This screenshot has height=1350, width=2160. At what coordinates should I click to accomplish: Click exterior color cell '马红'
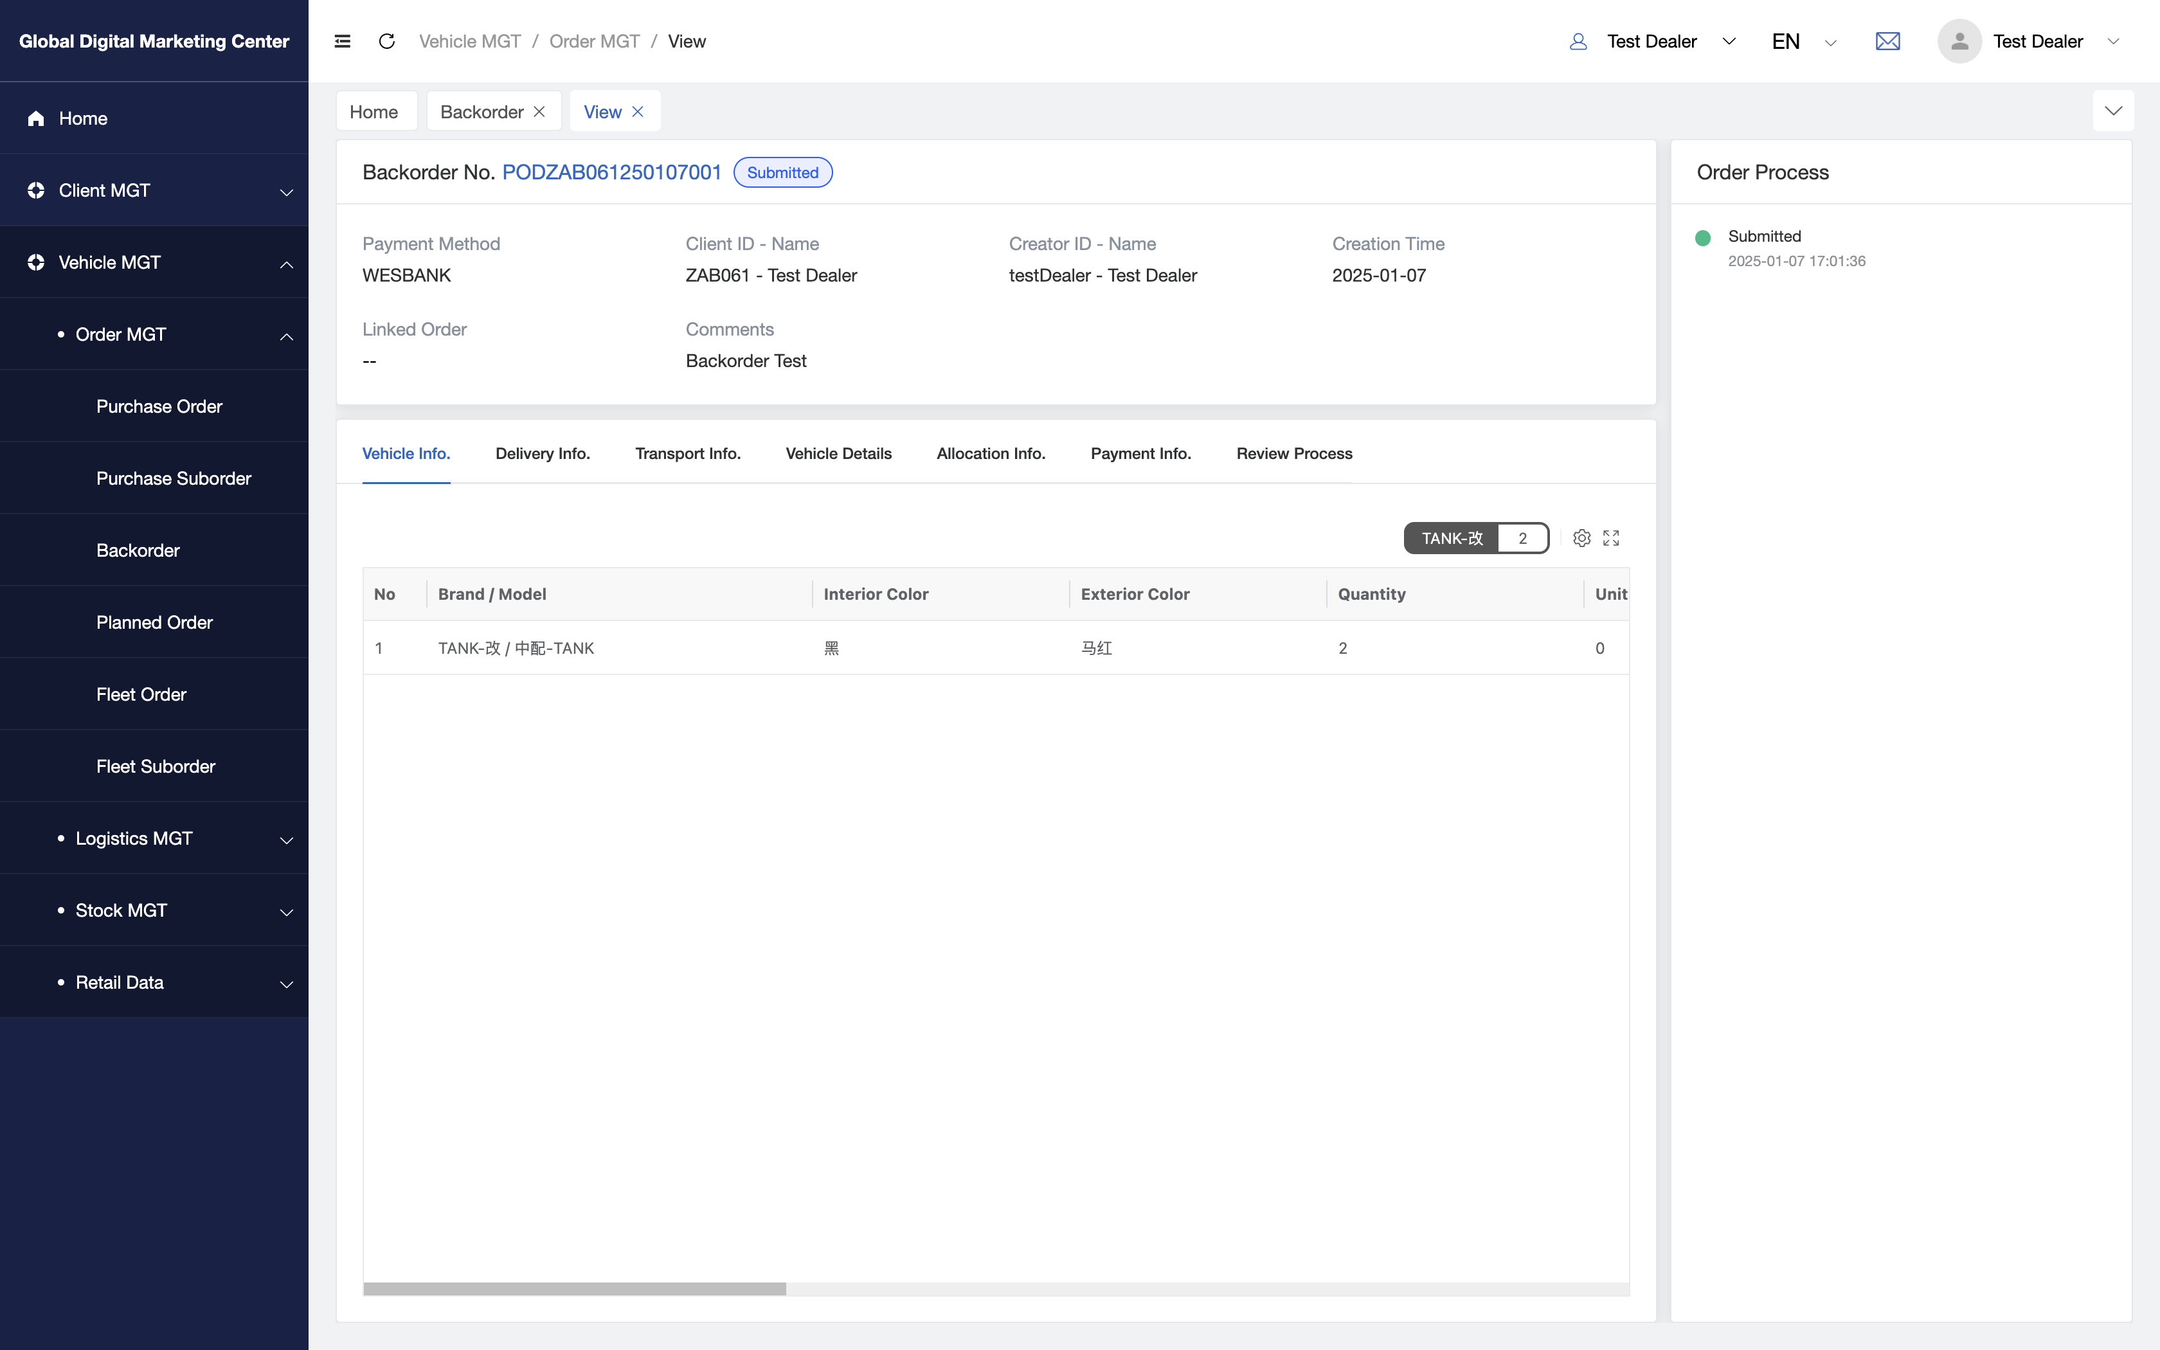[1096, 648]
